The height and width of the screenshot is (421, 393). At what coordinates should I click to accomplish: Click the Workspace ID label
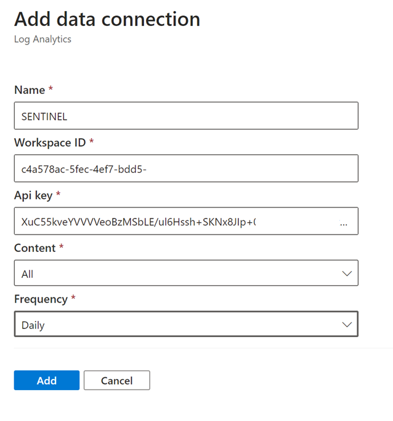click(50, 143)
